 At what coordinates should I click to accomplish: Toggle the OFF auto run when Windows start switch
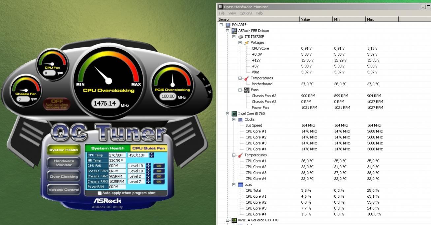pyautogui.click(x=57, y=104)
